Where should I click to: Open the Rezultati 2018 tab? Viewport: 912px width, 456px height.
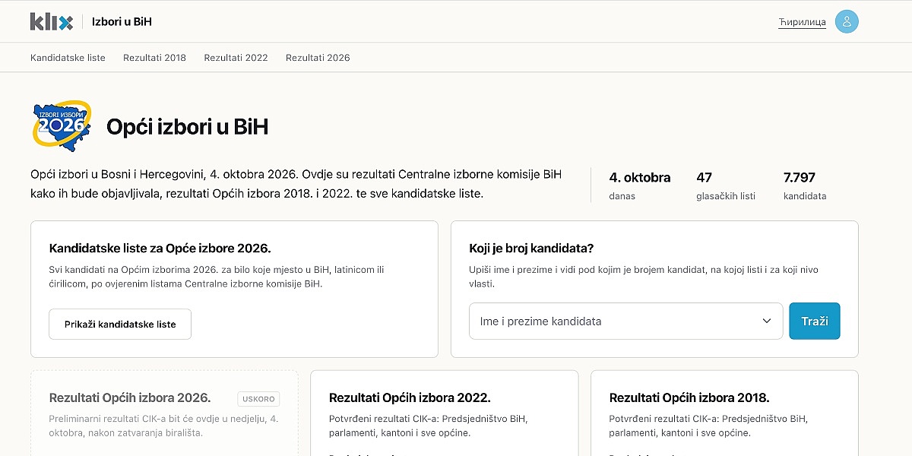coord(154,58)
